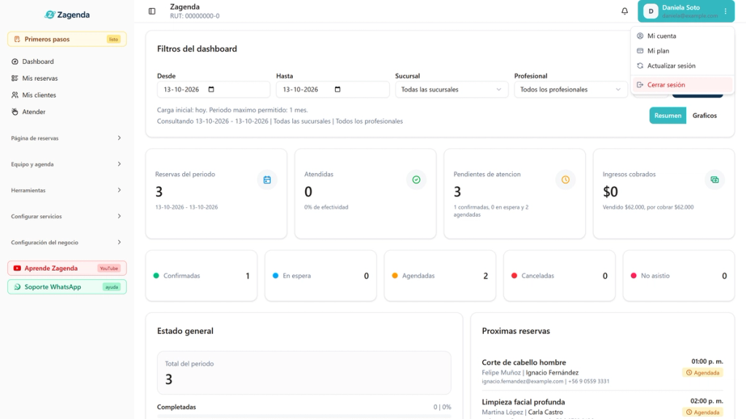Click the listo badge on Primeros pasos

point(113,39)
